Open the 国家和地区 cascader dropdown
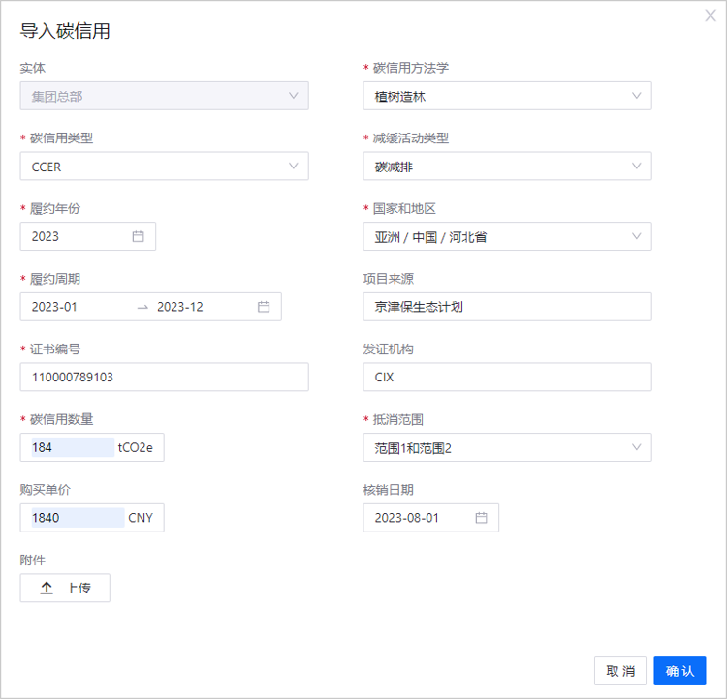 507,236
